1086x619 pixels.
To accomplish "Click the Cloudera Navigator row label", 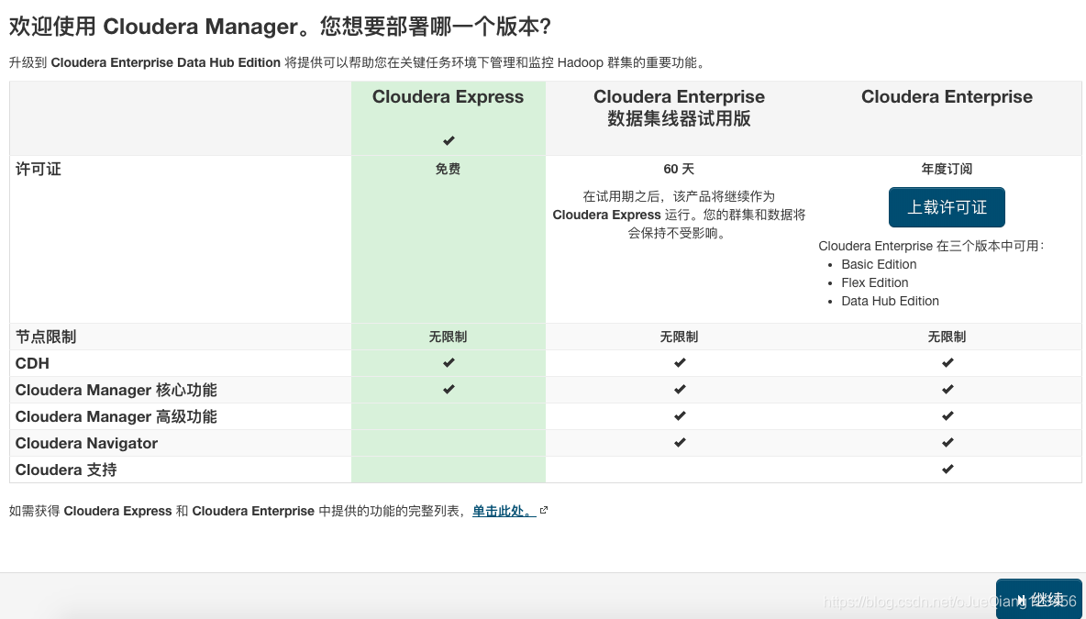I will [x=86, y=443].
